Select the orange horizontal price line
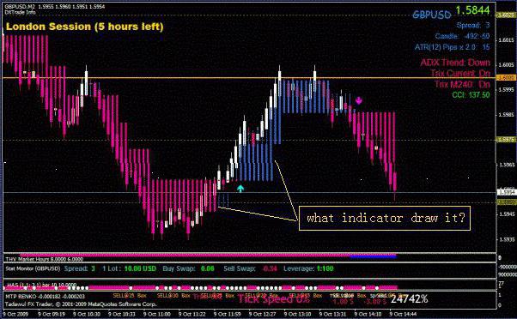Viewport: 517px width, 319px height. [x=250, y=78]
